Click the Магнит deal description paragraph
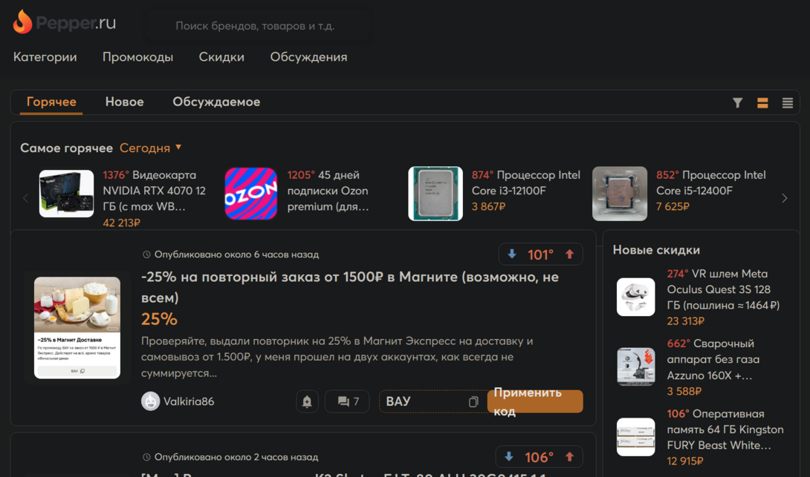The height and width of the screenshot is (477, 810). coord(337,357)
